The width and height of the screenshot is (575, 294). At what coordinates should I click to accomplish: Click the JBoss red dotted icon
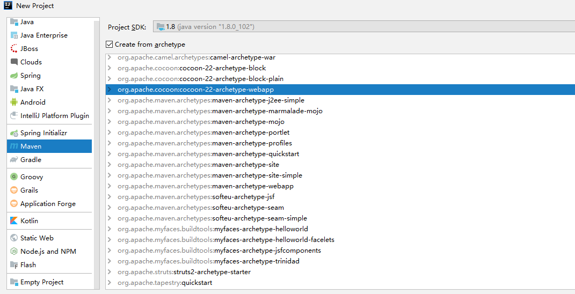[x=14, y=48]
